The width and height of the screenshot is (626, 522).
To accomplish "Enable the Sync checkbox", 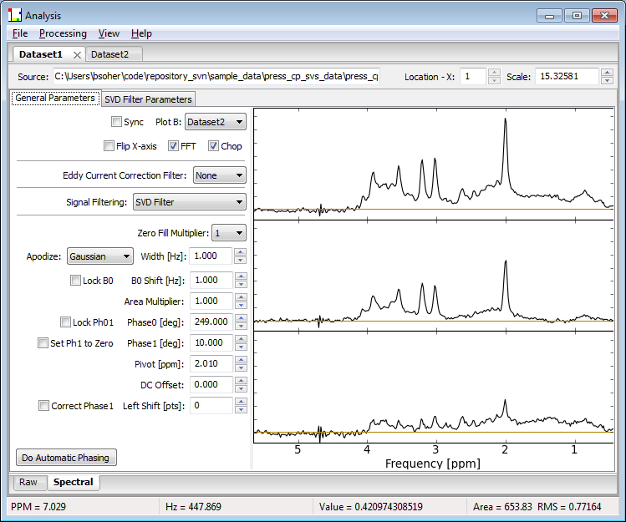I will tap(116, 122).
